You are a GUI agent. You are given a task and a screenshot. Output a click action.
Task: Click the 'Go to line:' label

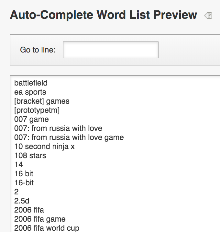(38, 50)
